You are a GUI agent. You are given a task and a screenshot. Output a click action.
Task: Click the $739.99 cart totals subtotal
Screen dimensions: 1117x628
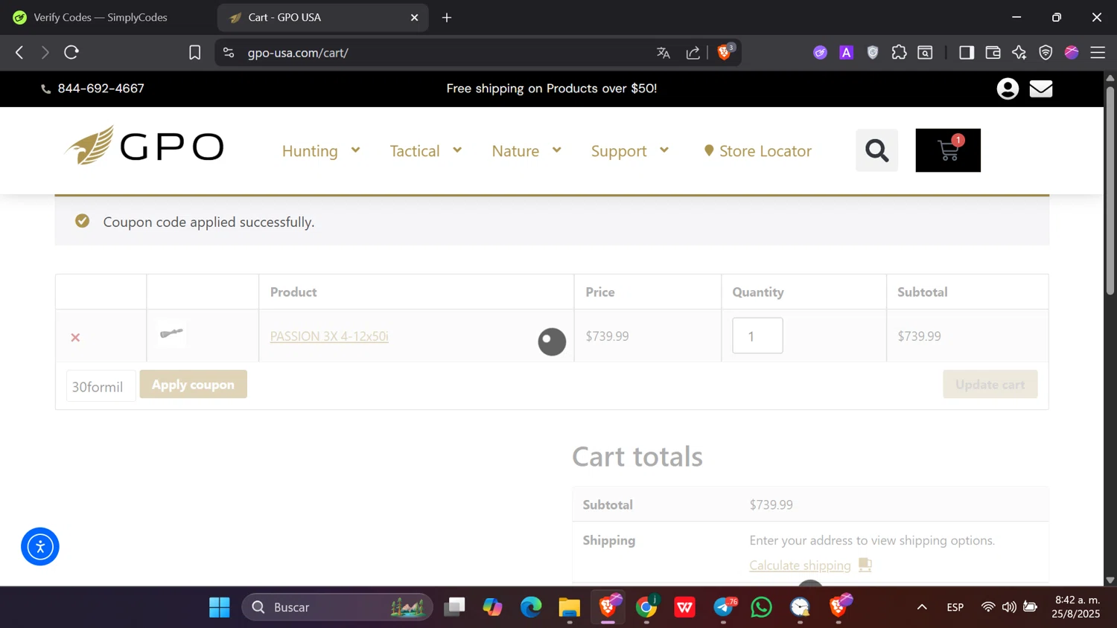tap(771, 504)
